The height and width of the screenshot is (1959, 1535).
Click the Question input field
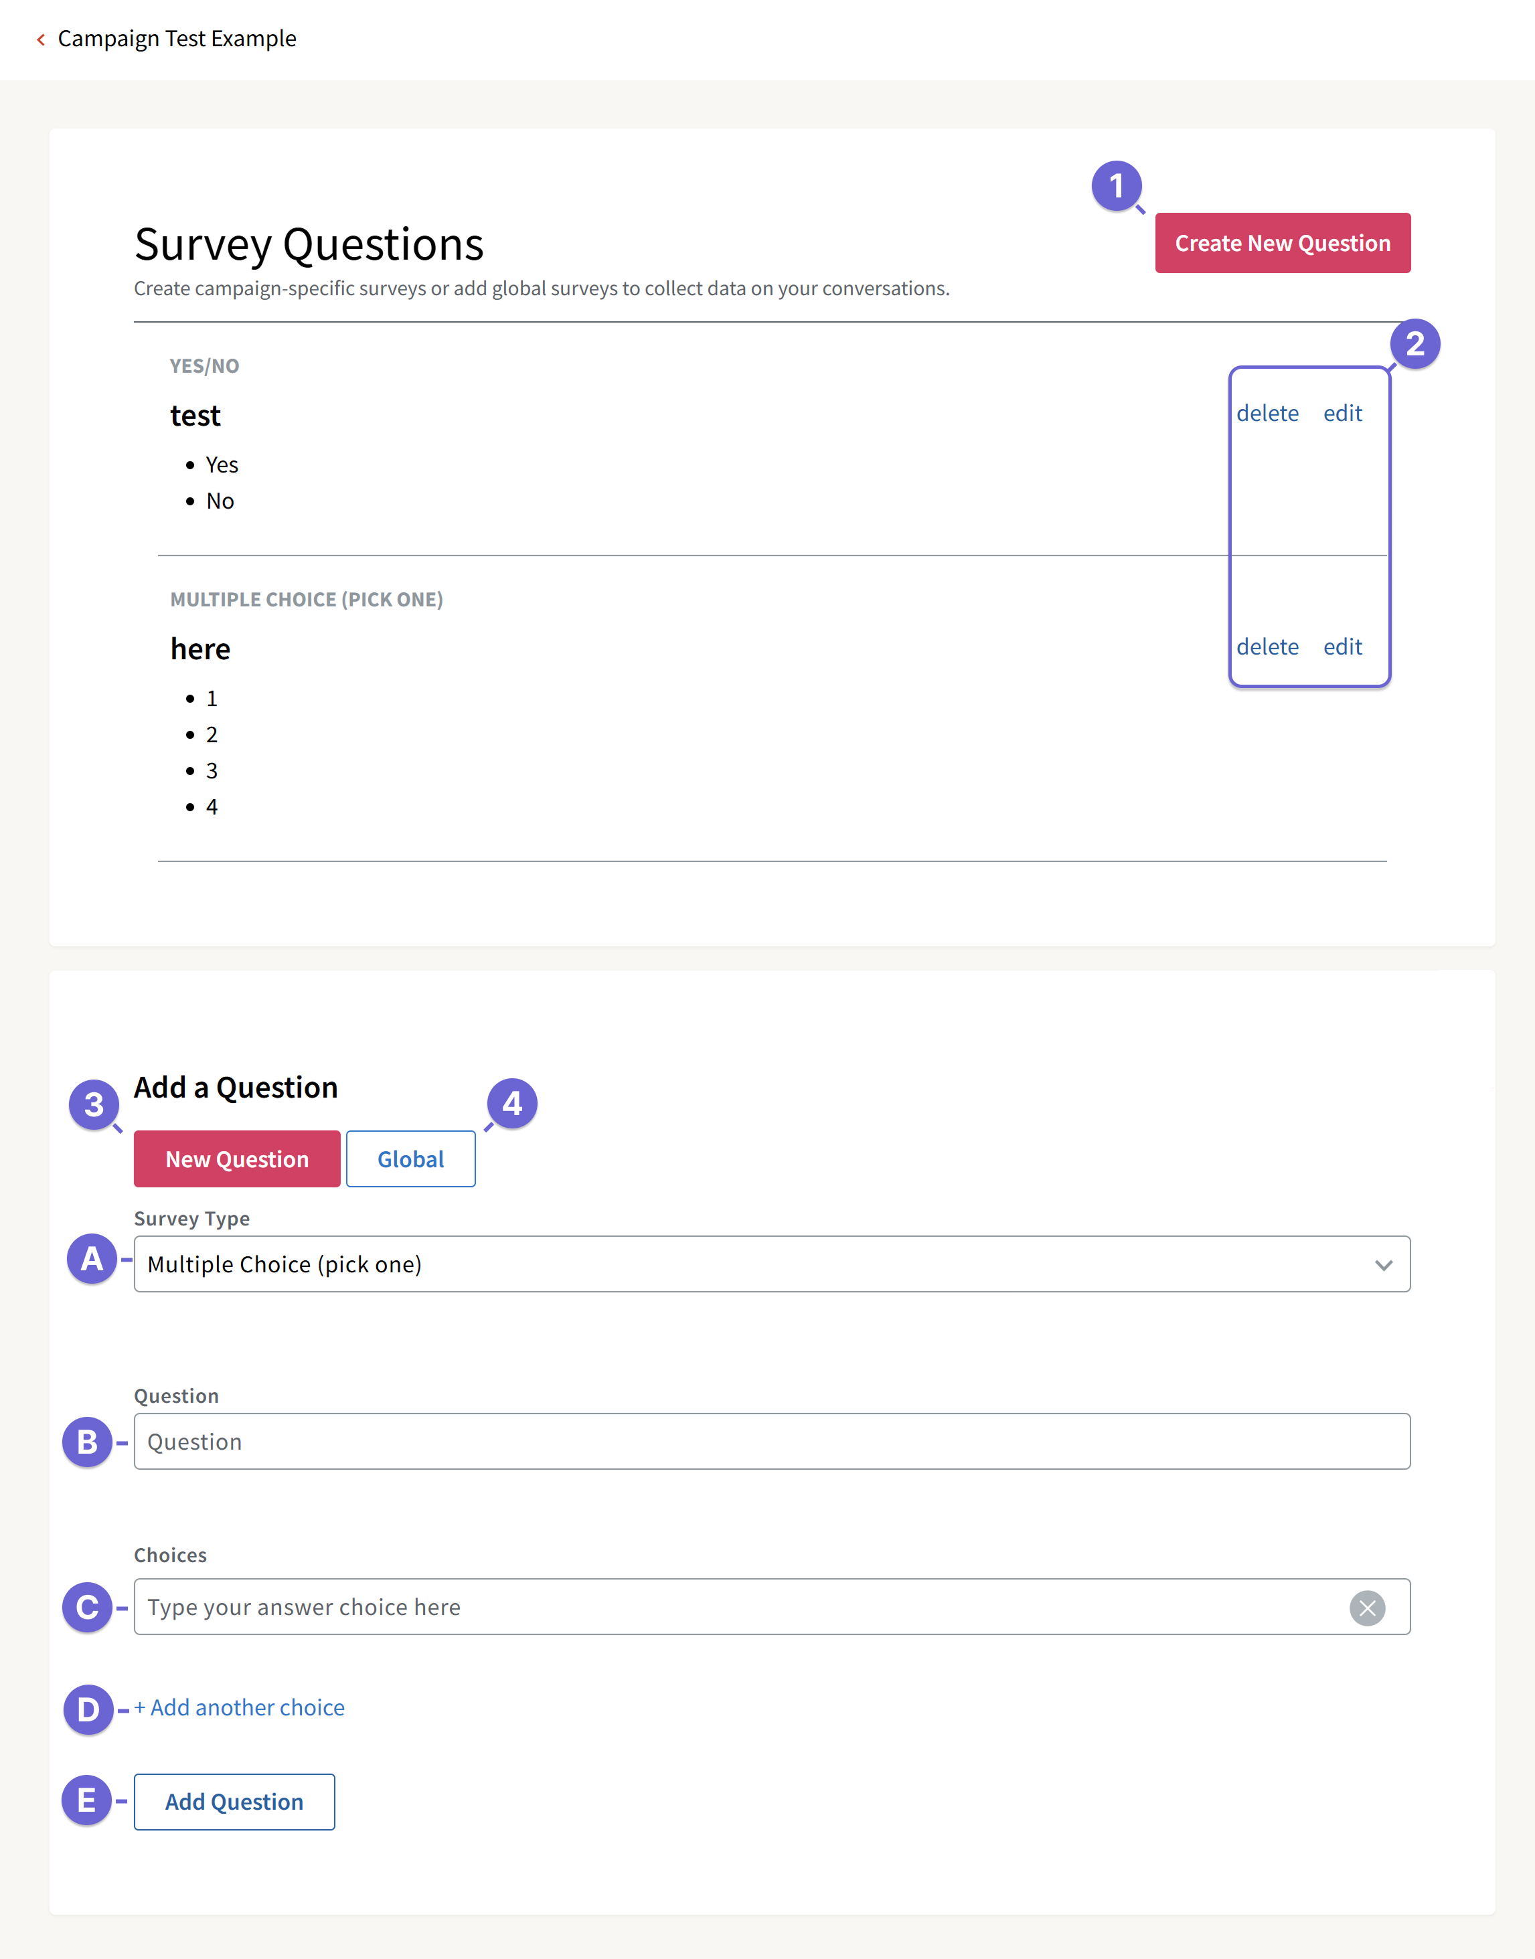tap(772, 1442)
